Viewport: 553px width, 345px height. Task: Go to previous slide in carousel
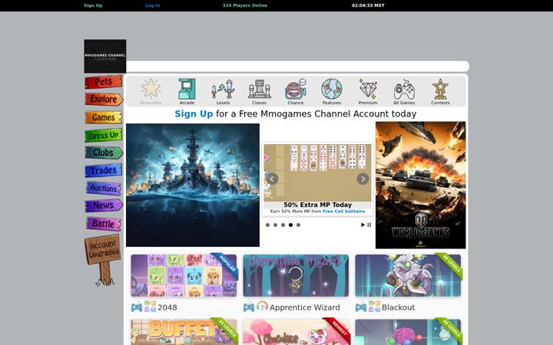pos(272,179)
